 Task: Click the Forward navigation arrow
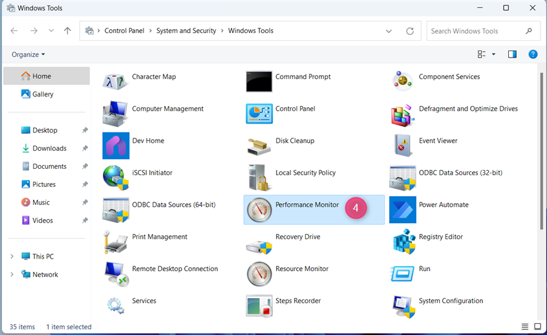34,30
